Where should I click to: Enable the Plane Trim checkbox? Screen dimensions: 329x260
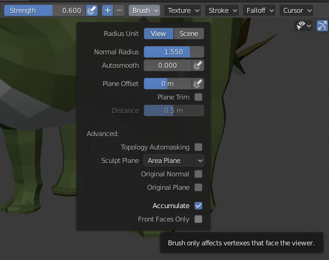coord(198,97)
